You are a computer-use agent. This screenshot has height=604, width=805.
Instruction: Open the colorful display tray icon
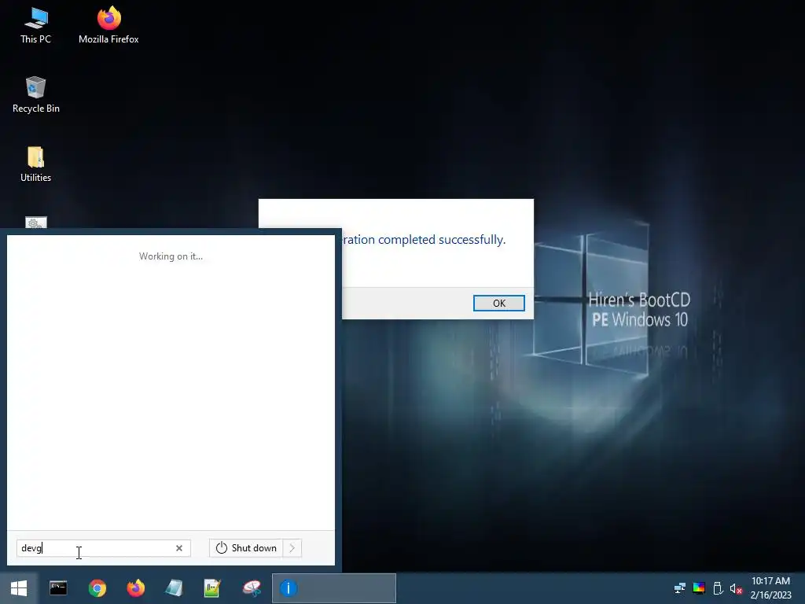[x=699, y=588]
